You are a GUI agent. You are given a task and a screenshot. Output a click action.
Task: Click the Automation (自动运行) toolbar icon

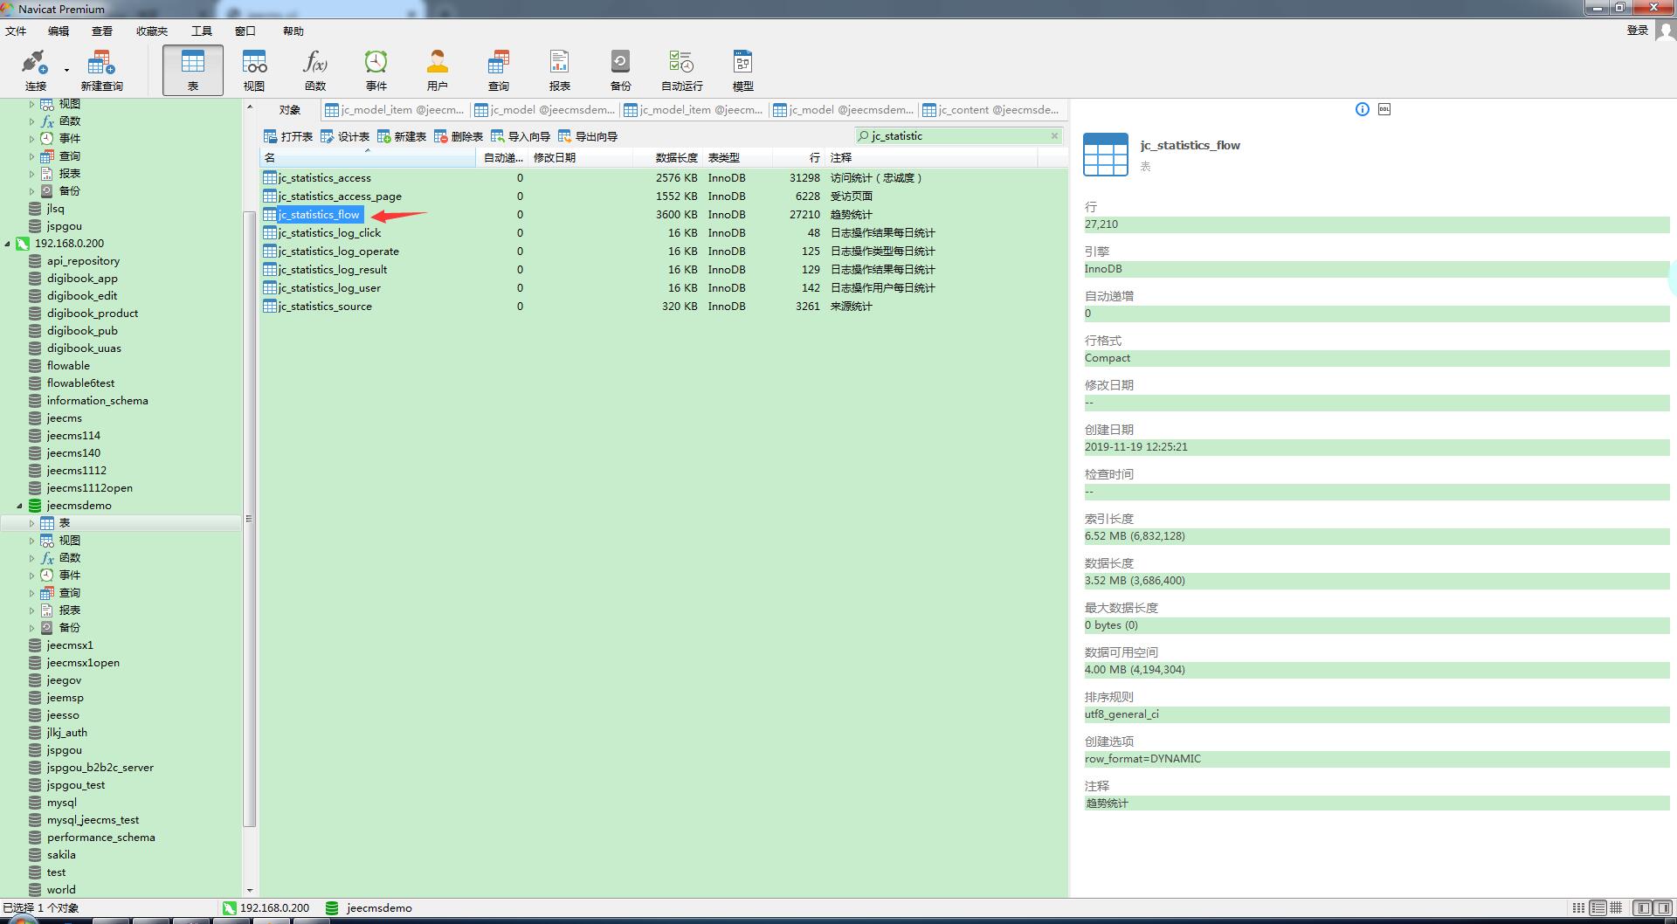[681, 70]
